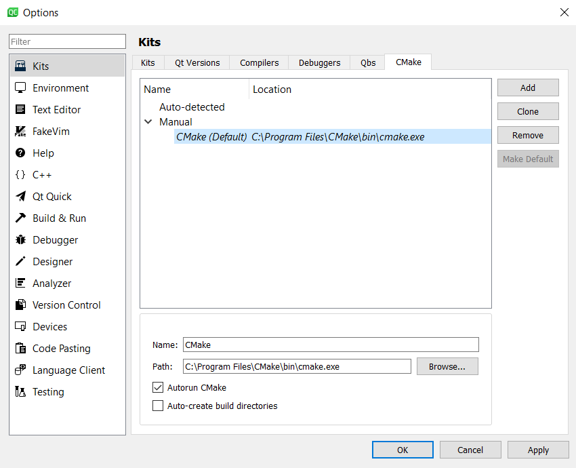576x468 pixels.
Task: Cancel the Options dialog
Action: tap(470, 450)
